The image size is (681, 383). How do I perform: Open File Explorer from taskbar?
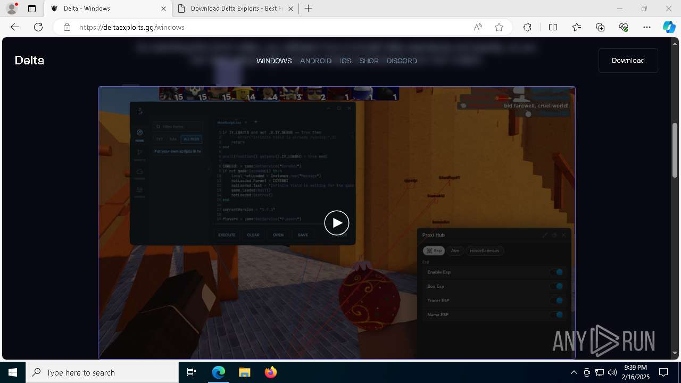click(244, 372)
